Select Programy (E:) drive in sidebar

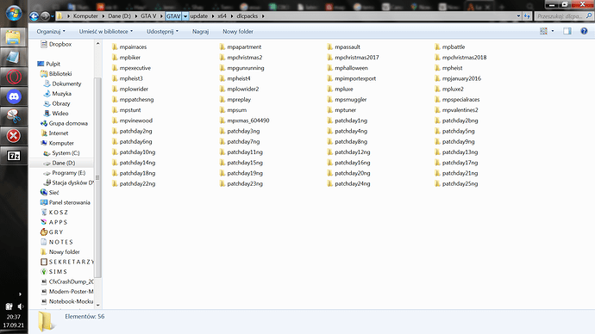pyautogui.click(x=68, y=173)
